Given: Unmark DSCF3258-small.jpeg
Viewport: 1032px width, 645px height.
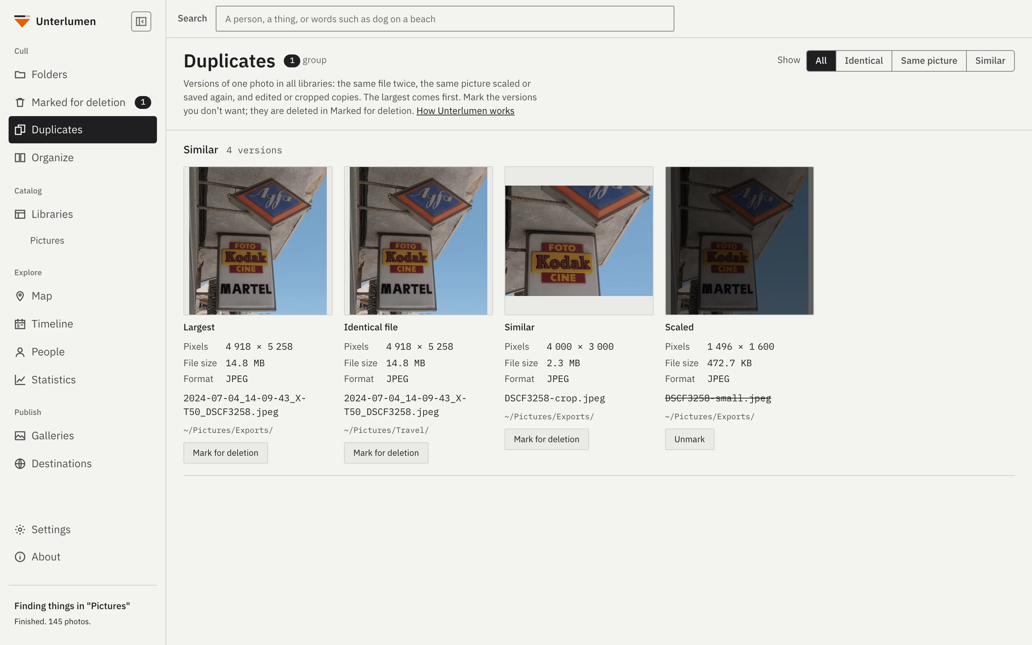Looking at the screenshot, I should click(x=689, y=439).
